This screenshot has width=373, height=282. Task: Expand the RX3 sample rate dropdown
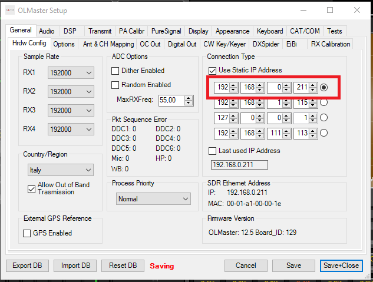coord(71,111)
